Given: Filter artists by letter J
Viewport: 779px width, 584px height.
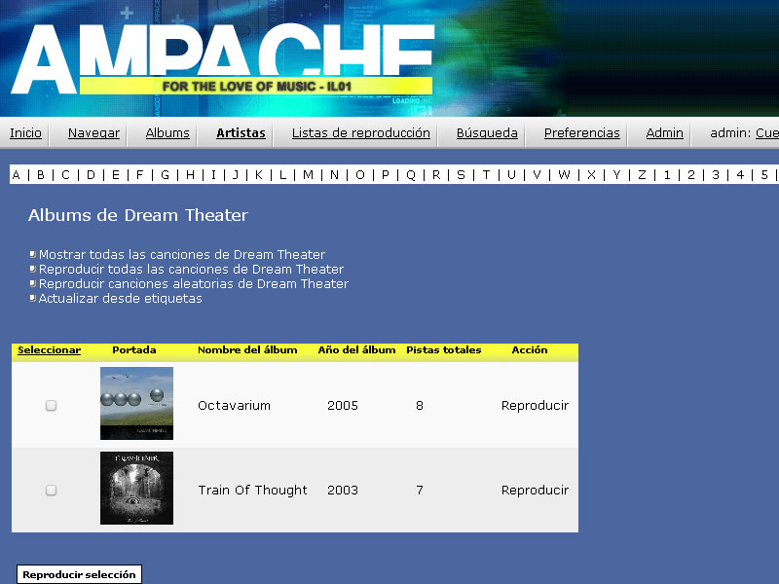Looking at the screenshot, I should point(236,175).
